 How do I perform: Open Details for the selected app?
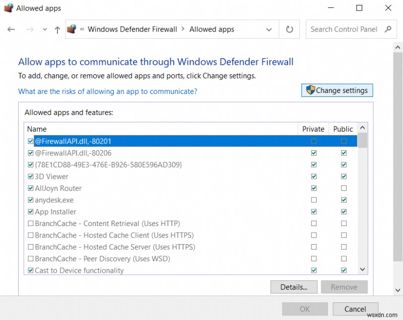[x=294, y=287]
